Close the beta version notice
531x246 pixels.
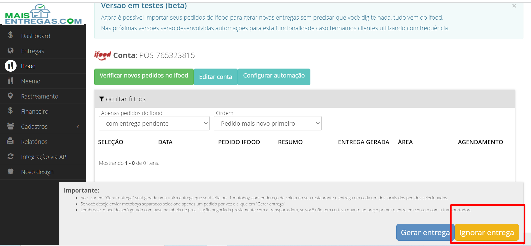(x=514, y=6)
